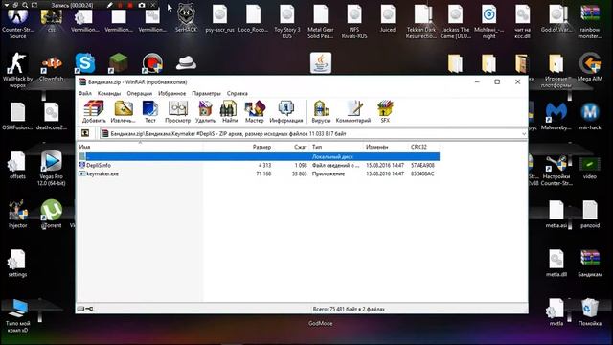Launch the Мастер (Wizard) tool
The height and width of the screenshot is (345, 613).
pos(255,111)
